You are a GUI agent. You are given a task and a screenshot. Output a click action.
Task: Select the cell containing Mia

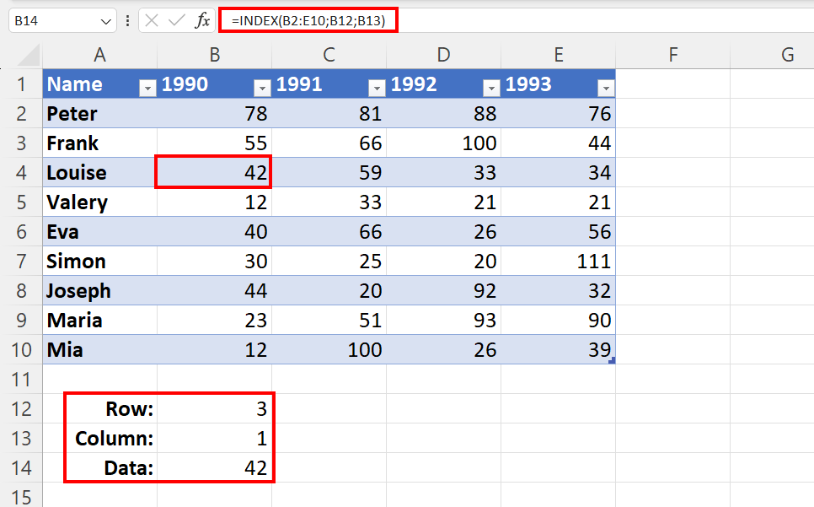[99, 349]
